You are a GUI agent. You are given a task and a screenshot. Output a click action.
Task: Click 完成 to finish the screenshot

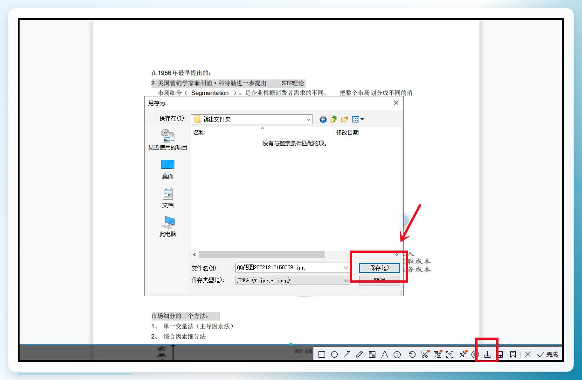pos(547,354)
